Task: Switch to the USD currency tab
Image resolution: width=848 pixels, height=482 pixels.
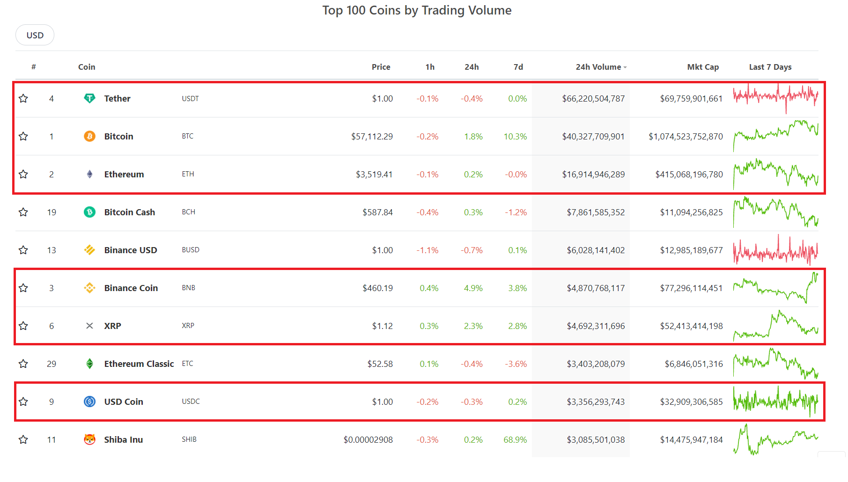Action: coord(35,35)
